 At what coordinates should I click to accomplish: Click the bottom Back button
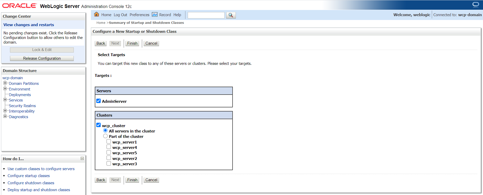point(101,180)
